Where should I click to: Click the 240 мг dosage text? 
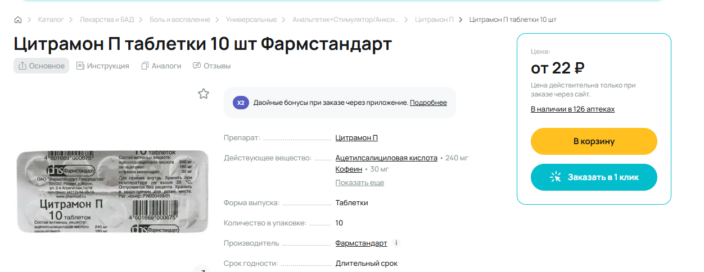click(x=457, y=158)
